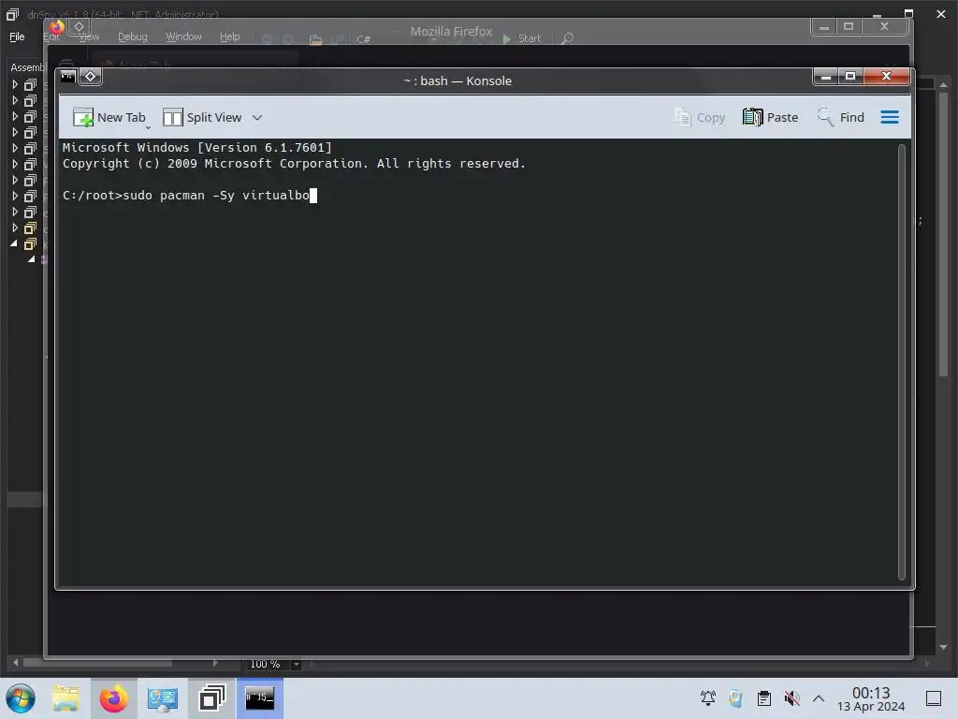The width and height of the screenshot is (958, 719).
Task: Minimize the Konsole window
Action: click(826, 77)
